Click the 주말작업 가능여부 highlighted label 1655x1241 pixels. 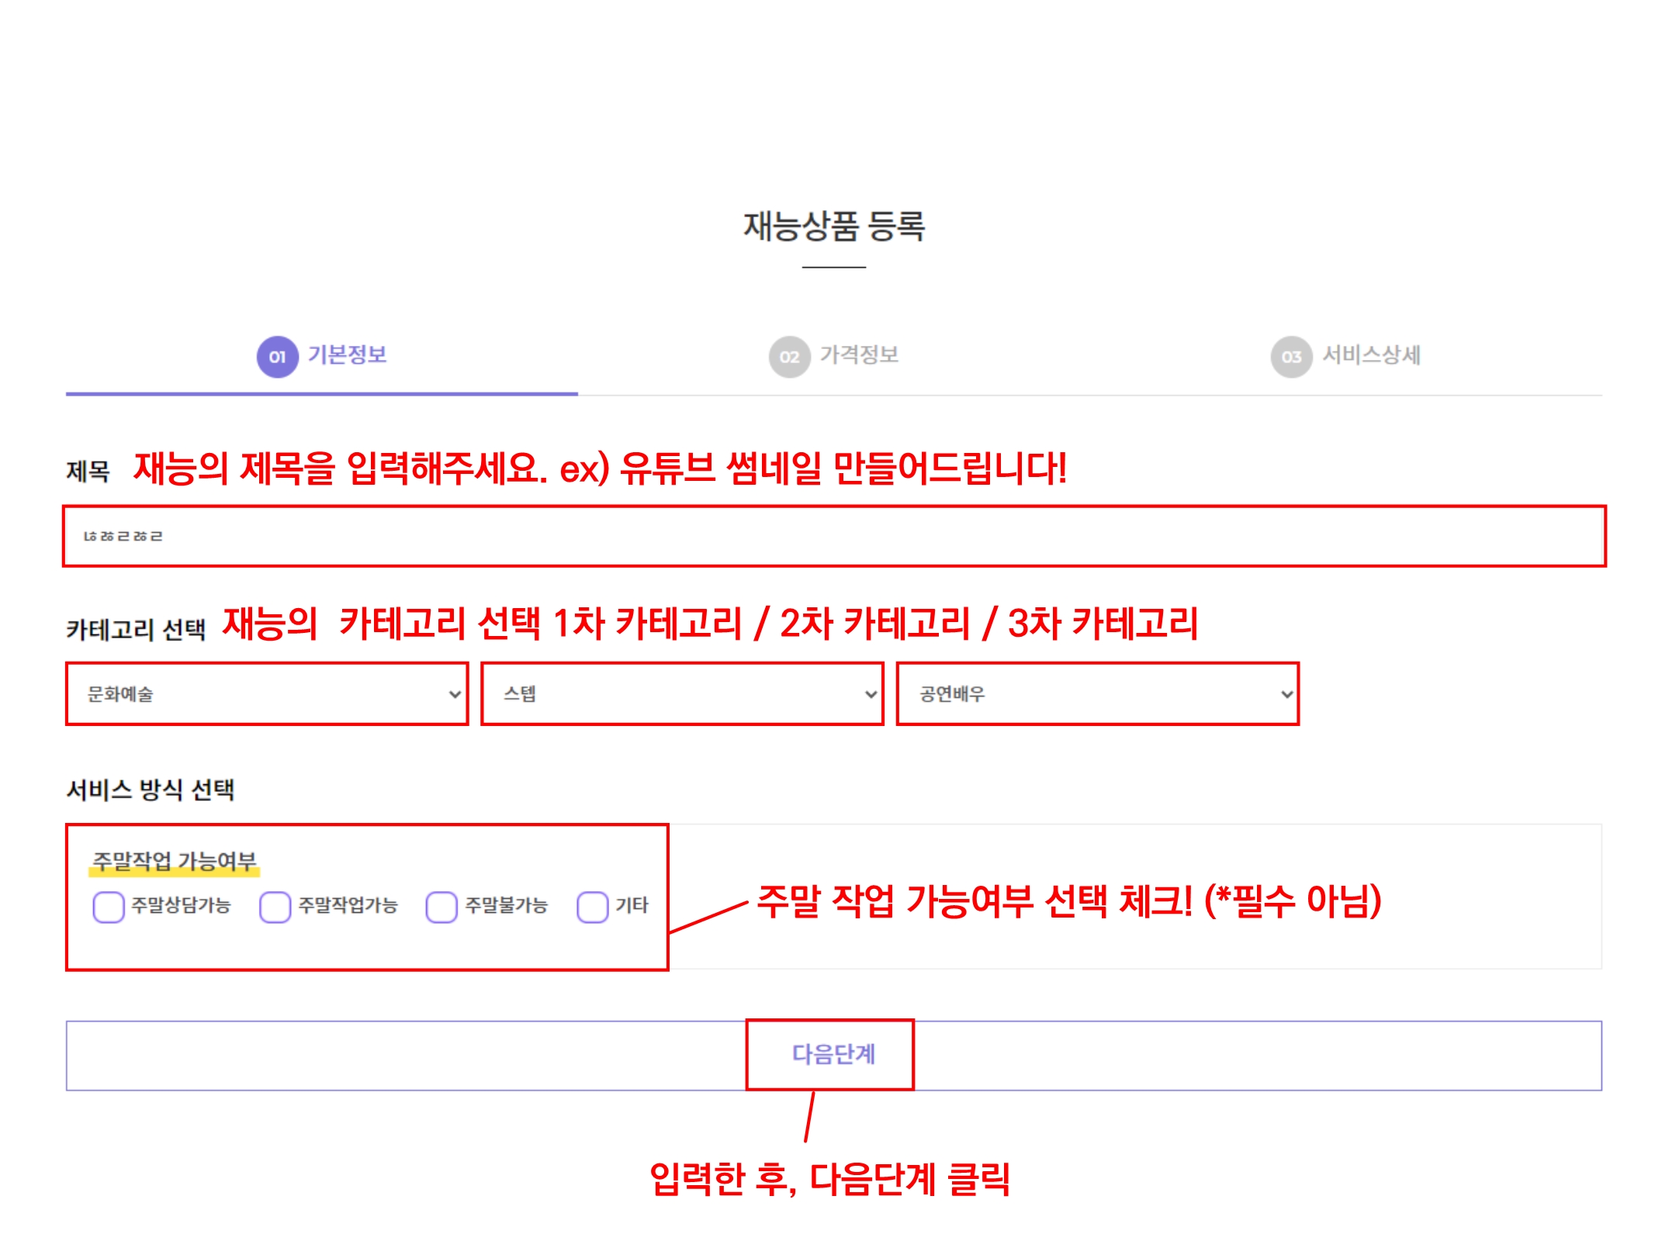tap(175, 861)
